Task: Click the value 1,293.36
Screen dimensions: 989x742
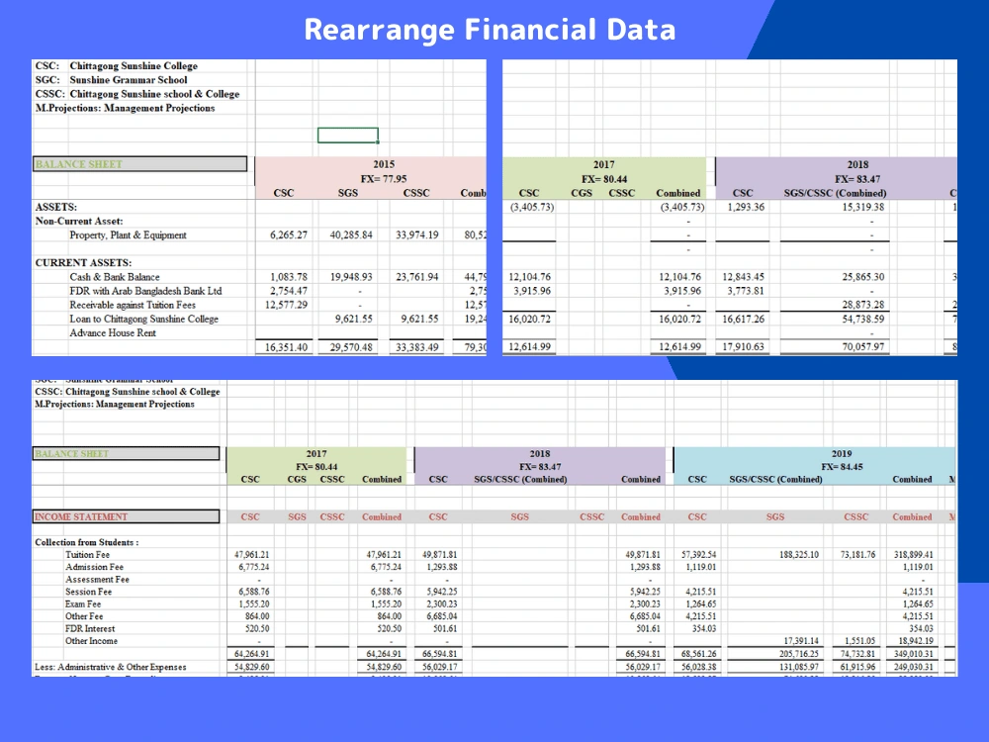Action: [x=746, y=207]
